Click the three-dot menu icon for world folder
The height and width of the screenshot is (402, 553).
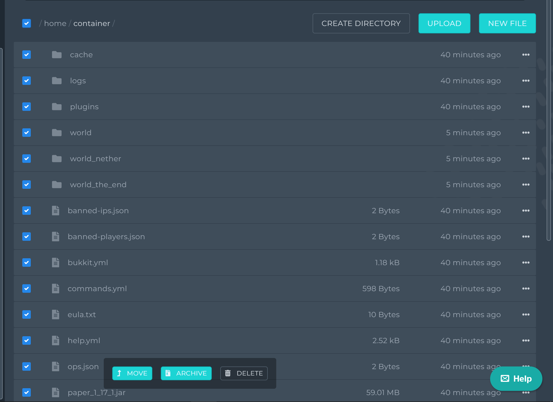(526, 133)
